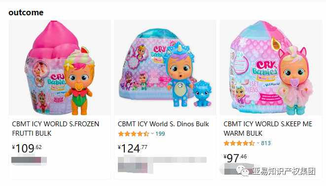This screenshot has height=186, width=326.
Task: Open the 199 reviews link
Action: [x=160, y=134]
